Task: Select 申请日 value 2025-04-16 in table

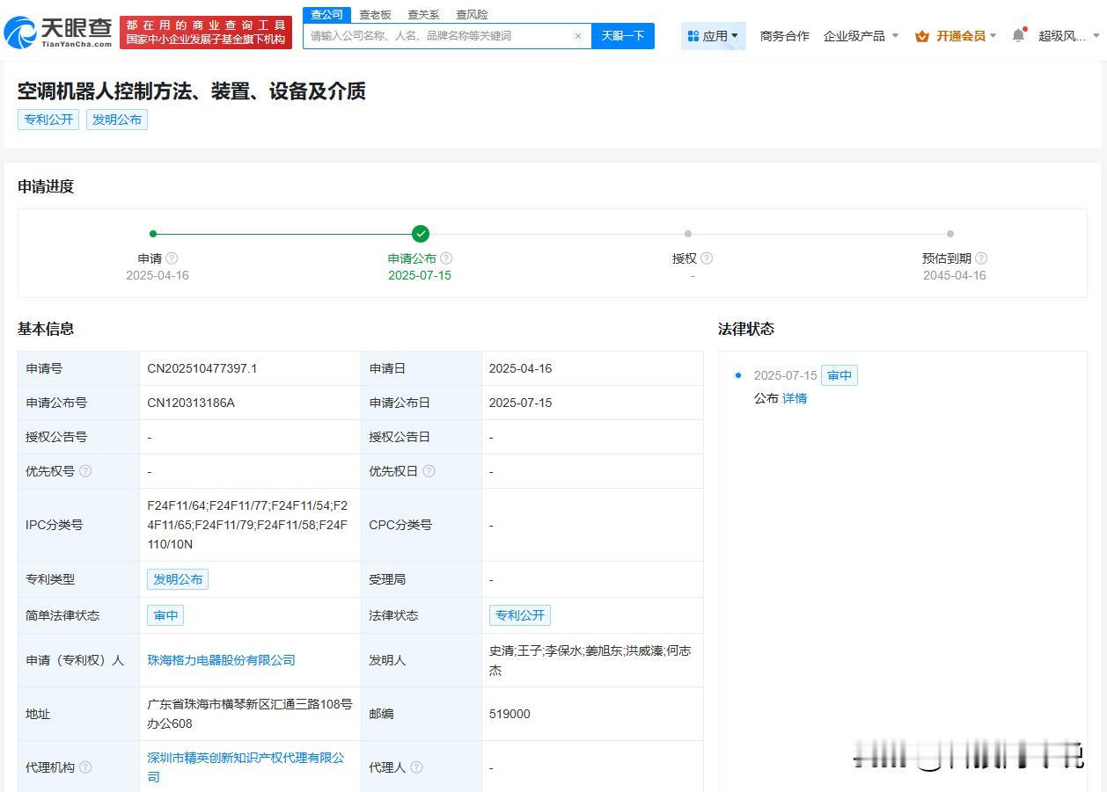Action: [521, 368]
